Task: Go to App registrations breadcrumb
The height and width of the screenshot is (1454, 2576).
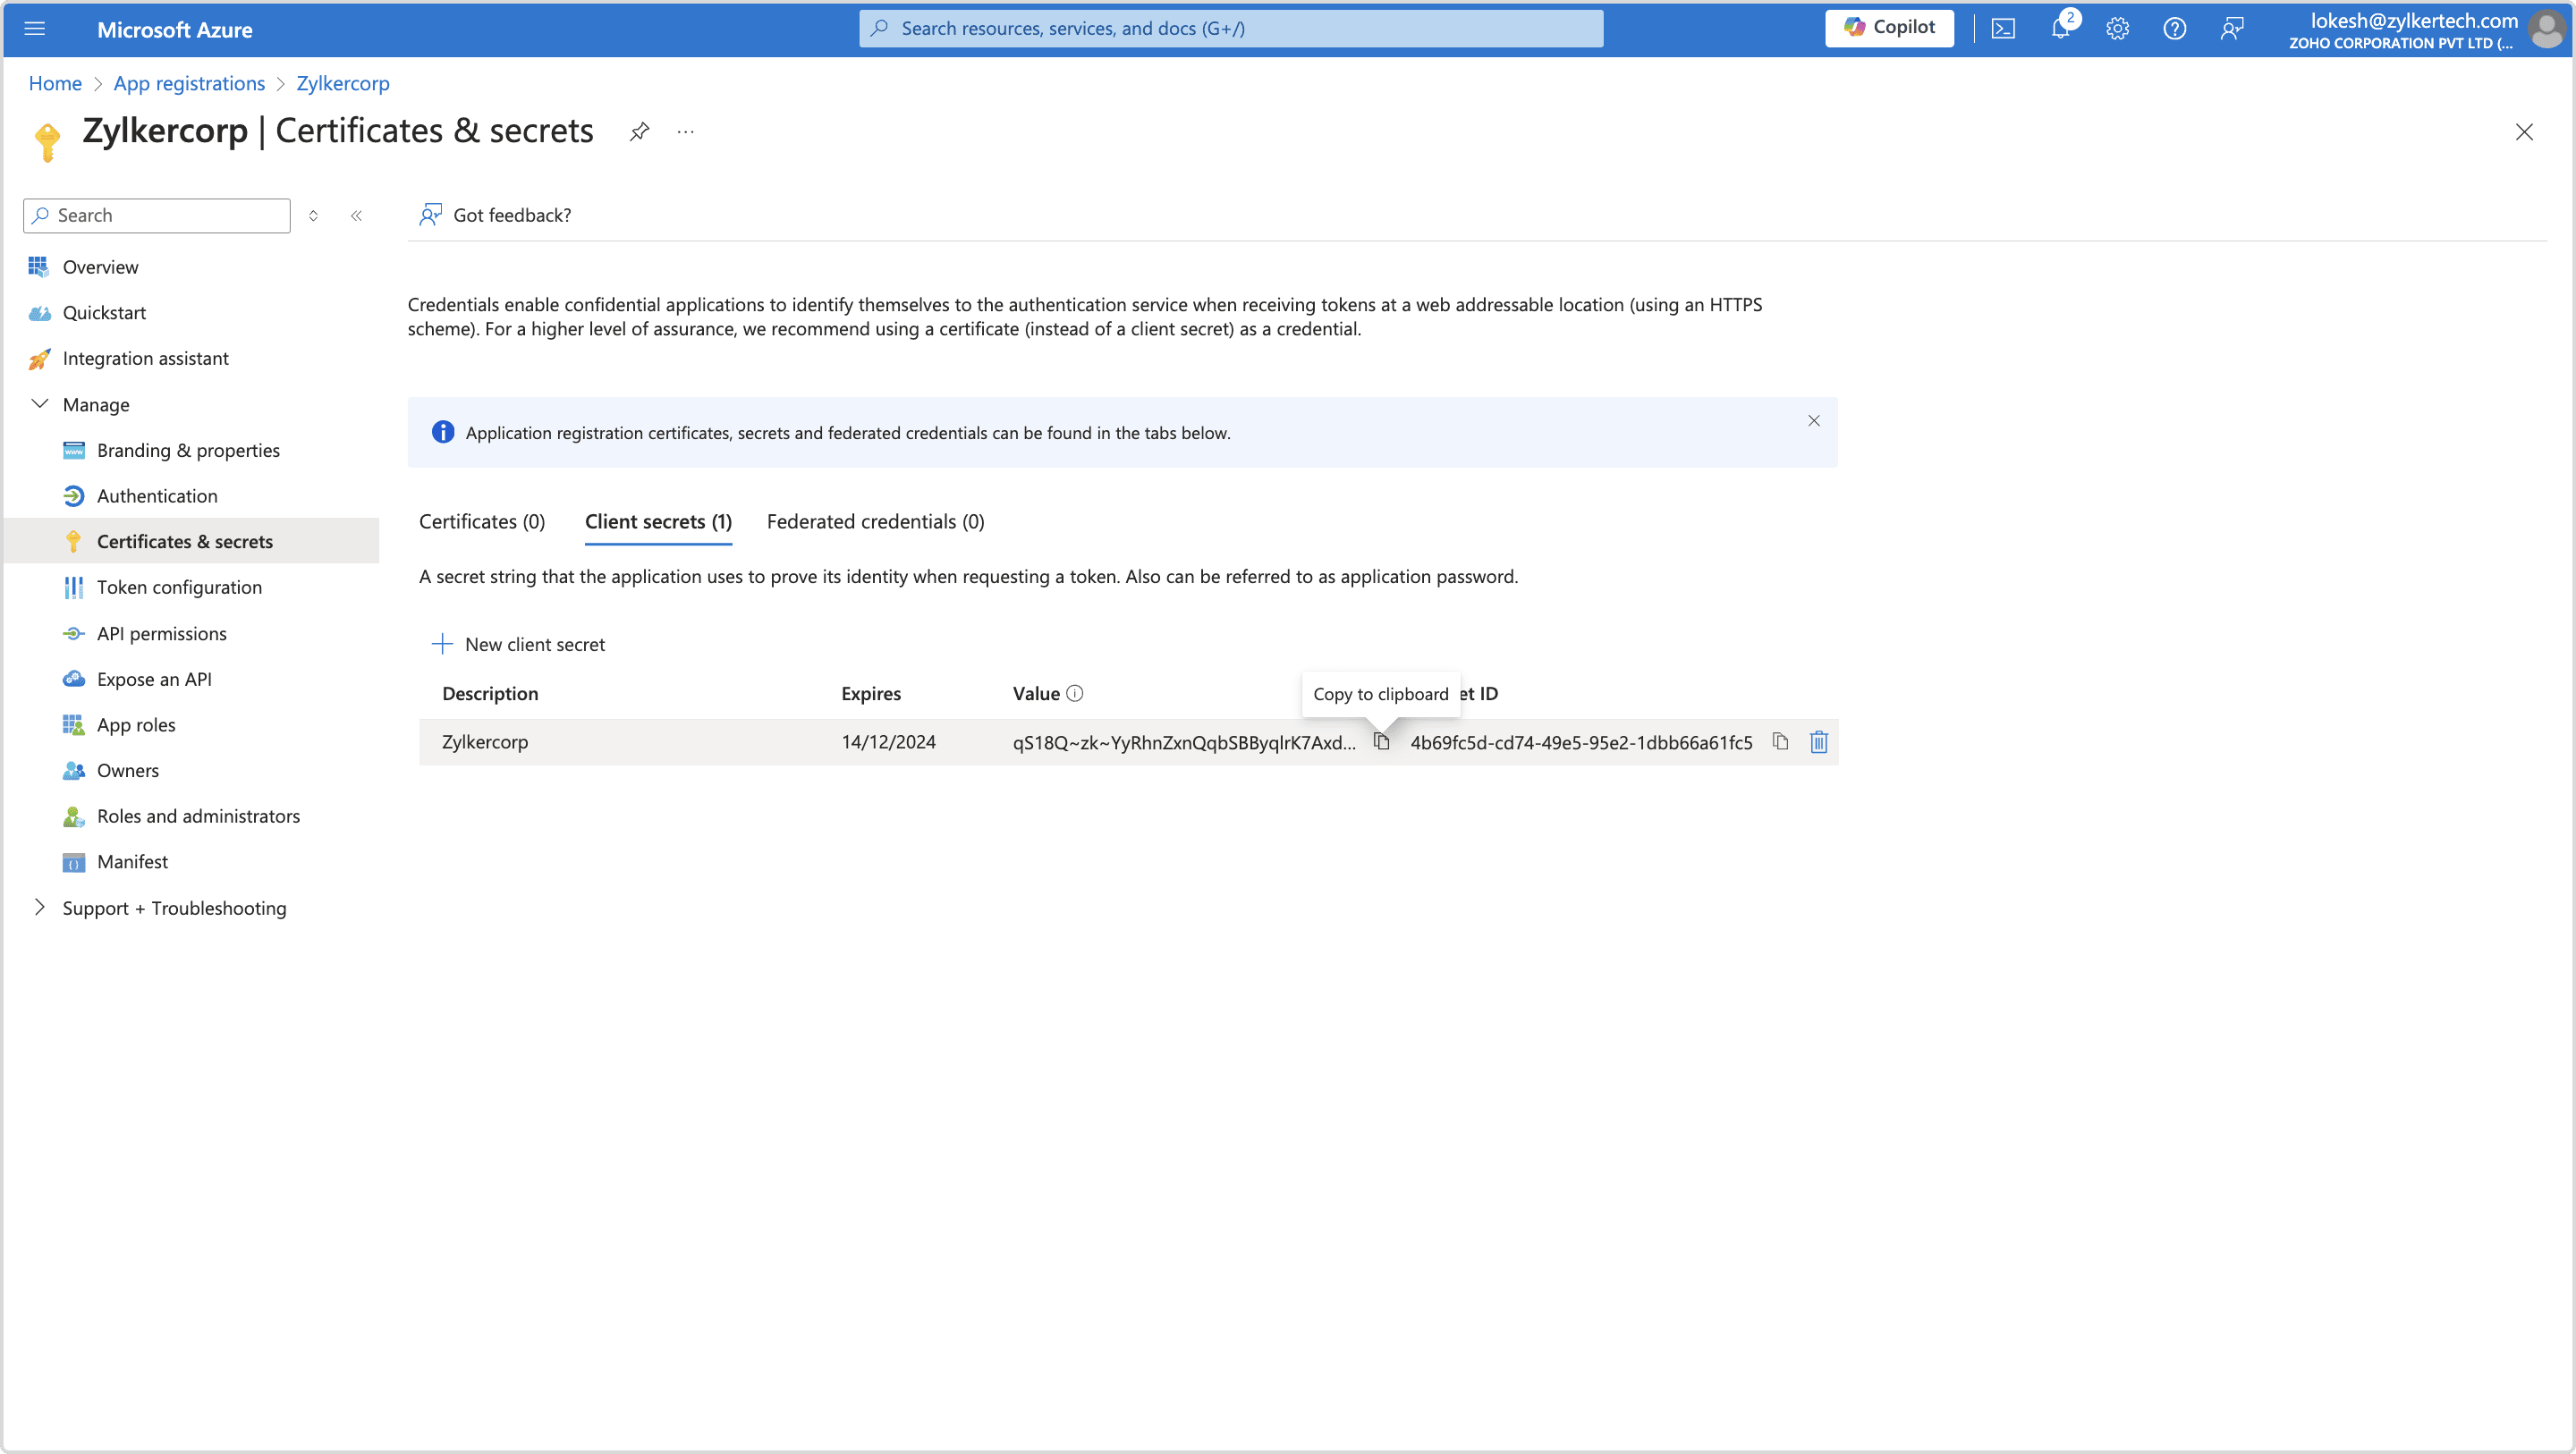Action: click(x=189, y=83)
